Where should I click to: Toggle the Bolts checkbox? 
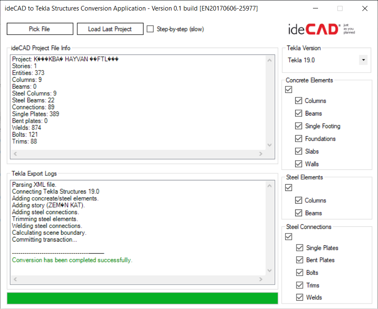[299, 272]
